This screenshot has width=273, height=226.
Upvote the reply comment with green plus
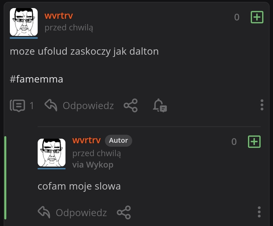coord(254,141)
